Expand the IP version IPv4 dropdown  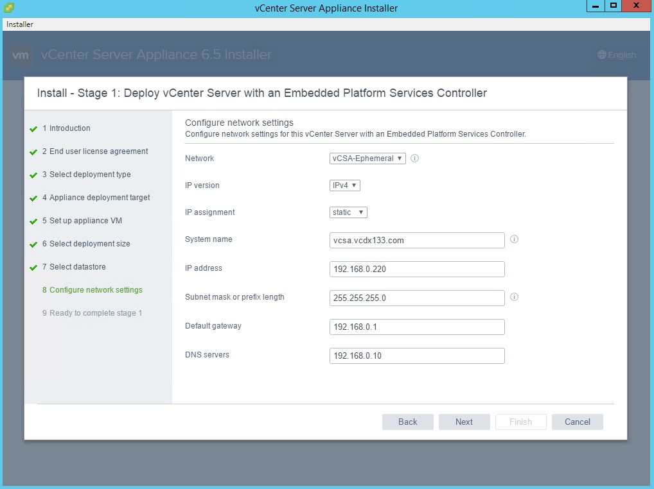[x=345, y=185]
